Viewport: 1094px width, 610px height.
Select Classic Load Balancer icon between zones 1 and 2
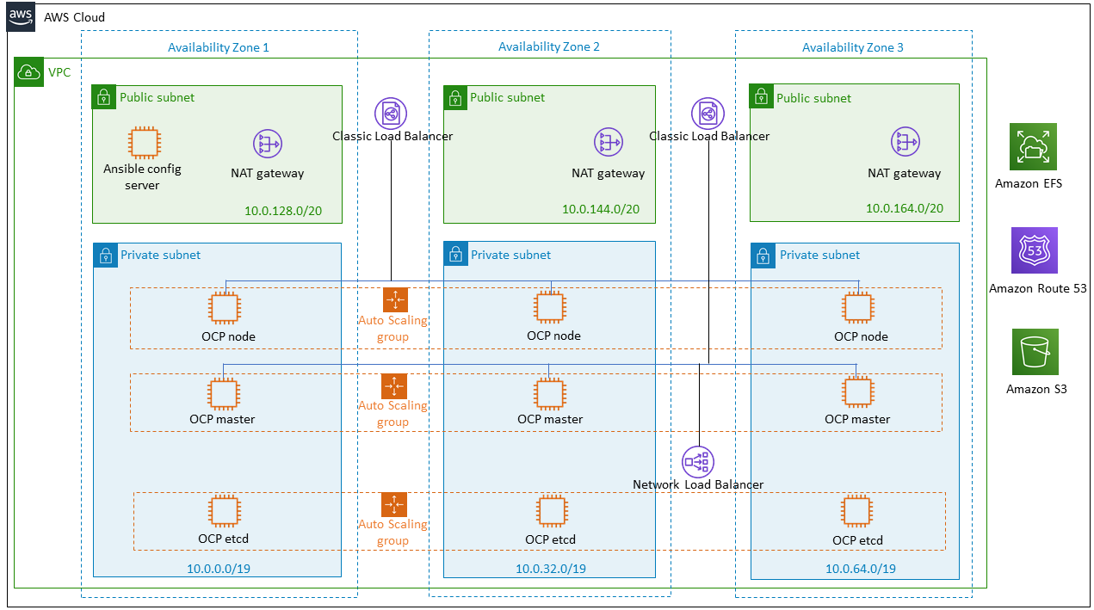[x=391, y=114]
